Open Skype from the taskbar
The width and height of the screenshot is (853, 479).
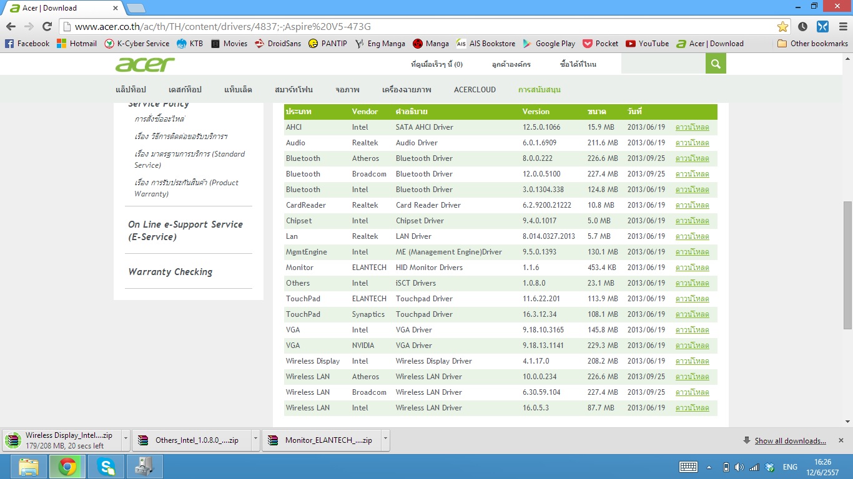pyautogui.click(x=106, y=467)
